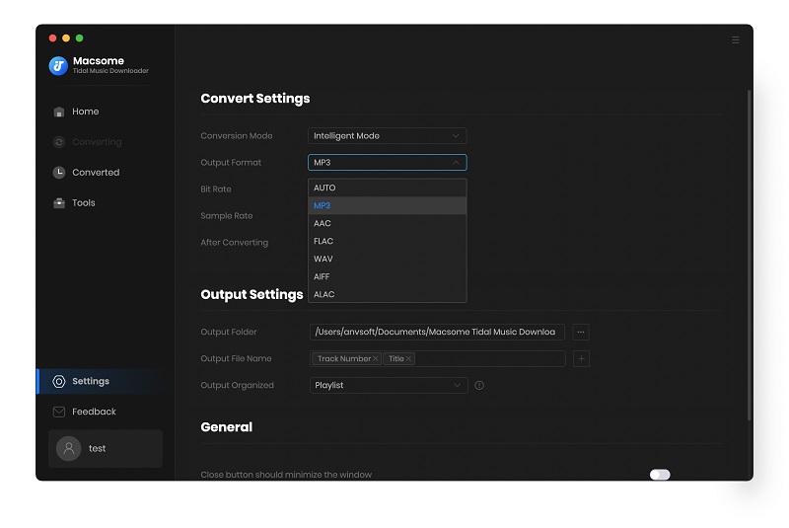Select AUTO output format

[387, 188]
